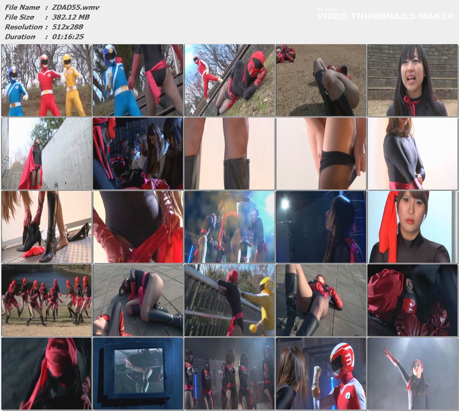The width and height of the screenshot is (459, 411).
Task: Open thumbnail of red ranger on grassy slope
Action: (x=229, y=80)
